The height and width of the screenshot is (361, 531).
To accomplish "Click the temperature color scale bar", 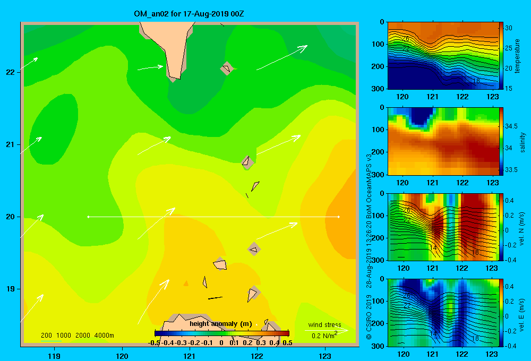I will 501,56.
